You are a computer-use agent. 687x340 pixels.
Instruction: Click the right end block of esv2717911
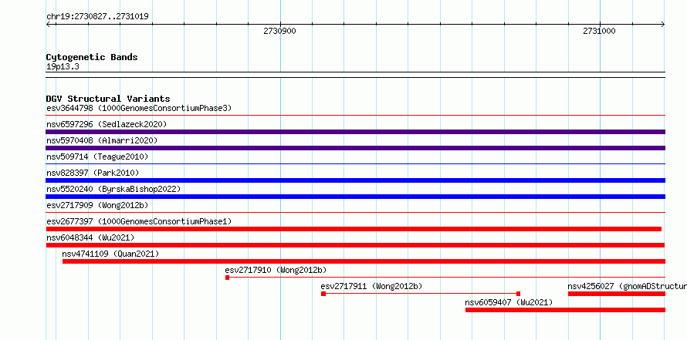click(518, 294)
